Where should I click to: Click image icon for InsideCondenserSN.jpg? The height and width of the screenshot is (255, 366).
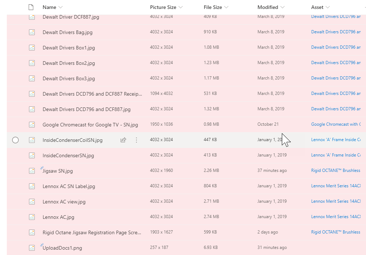tap(32, 155)
